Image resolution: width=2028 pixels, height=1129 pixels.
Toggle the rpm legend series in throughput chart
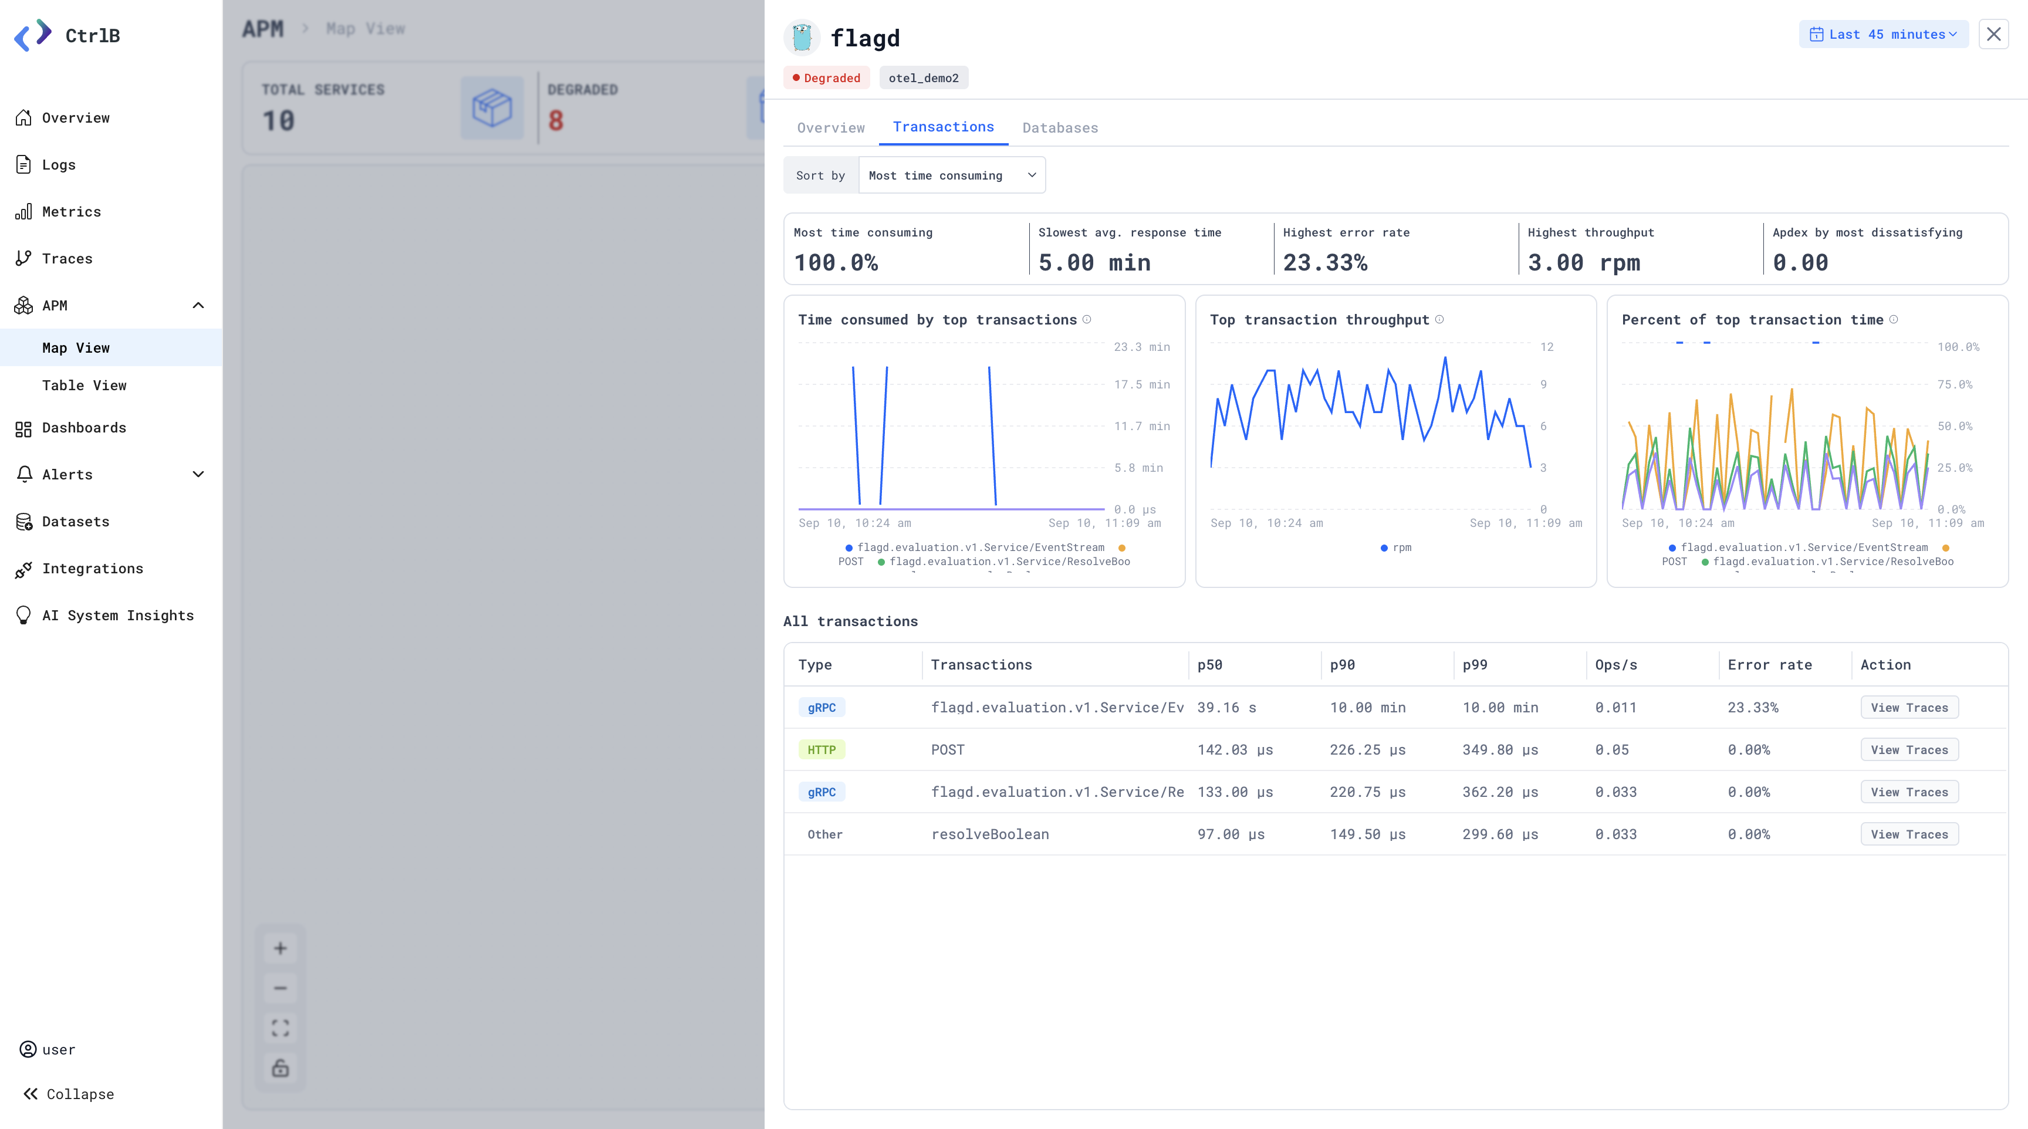tap(1396, 547)
